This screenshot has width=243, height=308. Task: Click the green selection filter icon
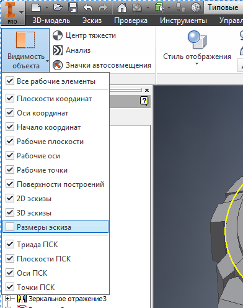[x=159, y=8]
